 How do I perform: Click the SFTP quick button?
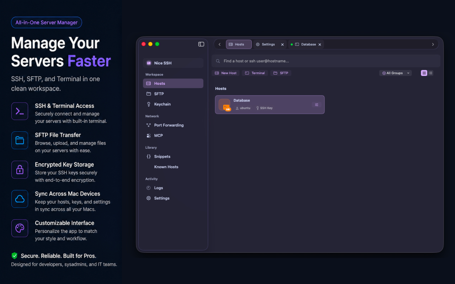(281, 73)
